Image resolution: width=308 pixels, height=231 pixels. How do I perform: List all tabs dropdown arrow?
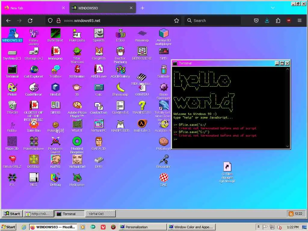[273, 8]
